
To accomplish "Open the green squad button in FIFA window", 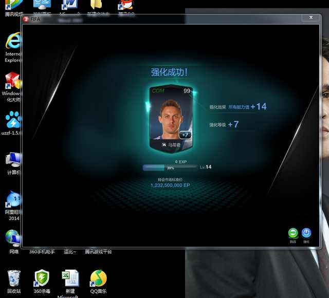I will coord(293,233).
